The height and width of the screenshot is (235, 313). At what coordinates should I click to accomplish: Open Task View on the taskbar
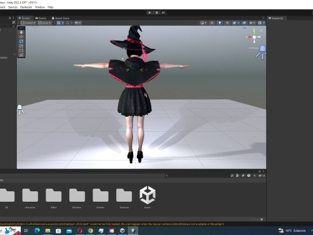pyautogui.click(x=26, y=230)
